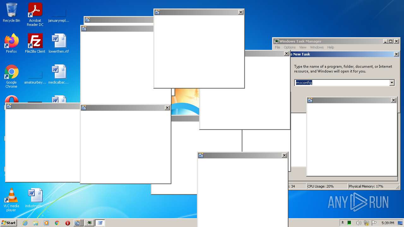The width and height of the screenshot is (404, 227).
Task: Open the amateurbey... desktop file
Action: [x=35, y=77]
